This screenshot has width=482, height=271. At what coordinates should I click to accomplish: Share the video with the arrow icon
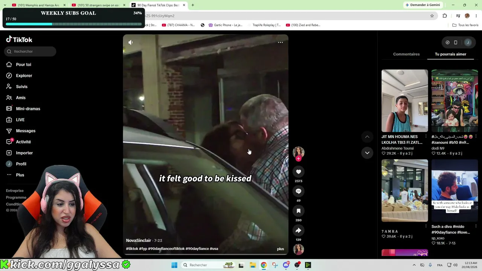(299, 230)
